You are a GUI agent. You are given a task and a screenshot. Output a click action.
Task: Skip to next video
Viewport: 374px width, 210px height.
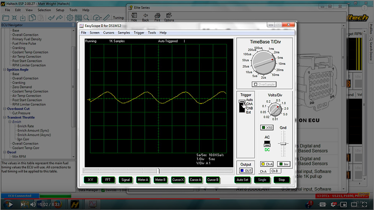click(x=23, y=204)
